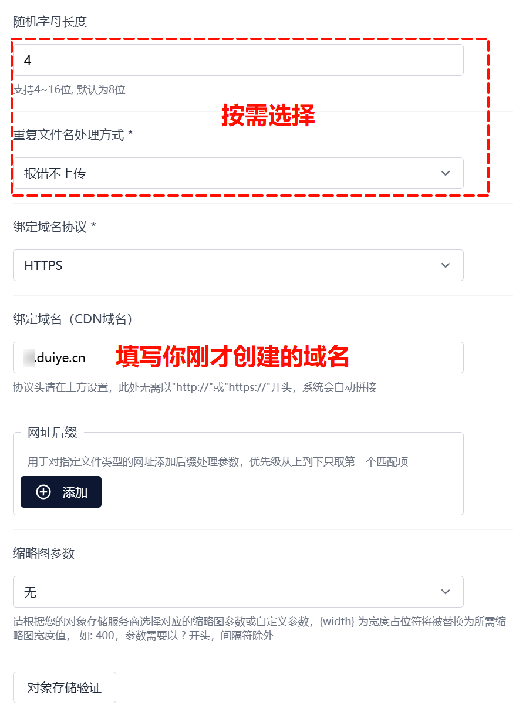Expand the HTTPS protocol dropdown
This screenshot has width=526, height=722.
238,265
